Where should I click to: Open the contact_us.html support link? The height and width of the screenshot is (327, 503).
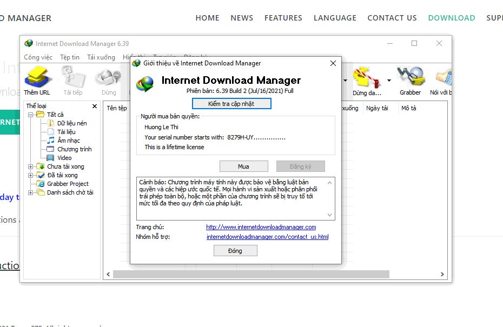pos(268,237)
